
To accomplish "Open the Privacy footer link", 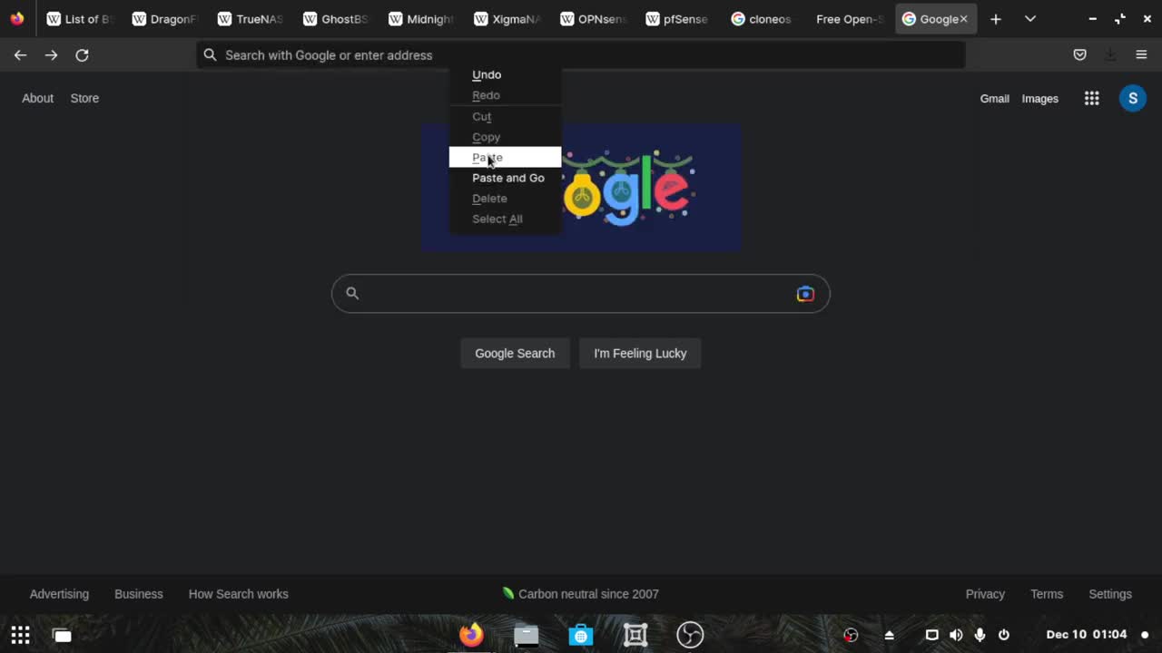I will click(x=985, y=594).
